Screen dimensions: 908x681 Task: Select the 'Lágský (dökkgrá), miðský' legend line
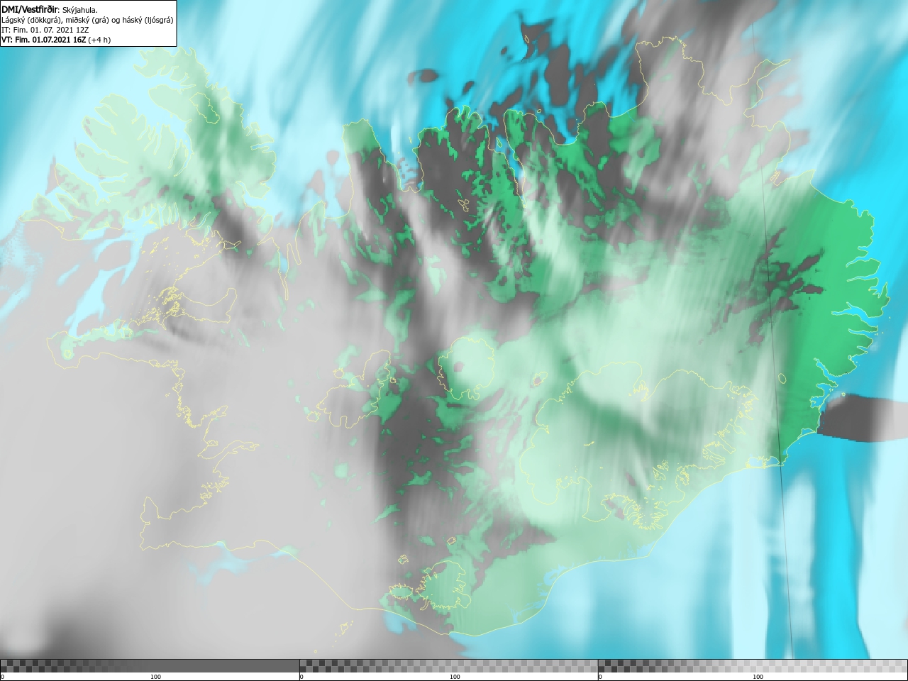click(x=87, y=20)
